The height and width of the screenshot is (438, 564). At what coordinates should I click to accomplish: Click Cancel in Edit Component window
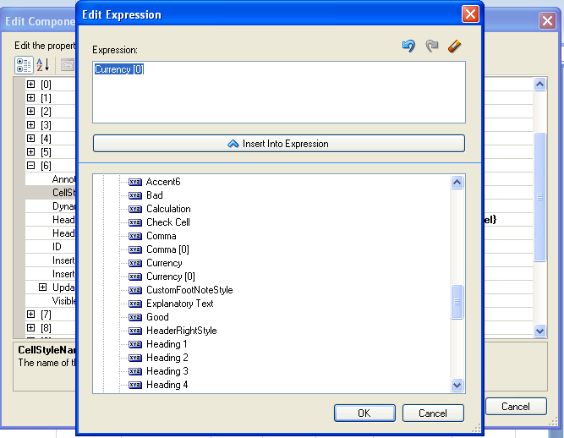[516, 407]
